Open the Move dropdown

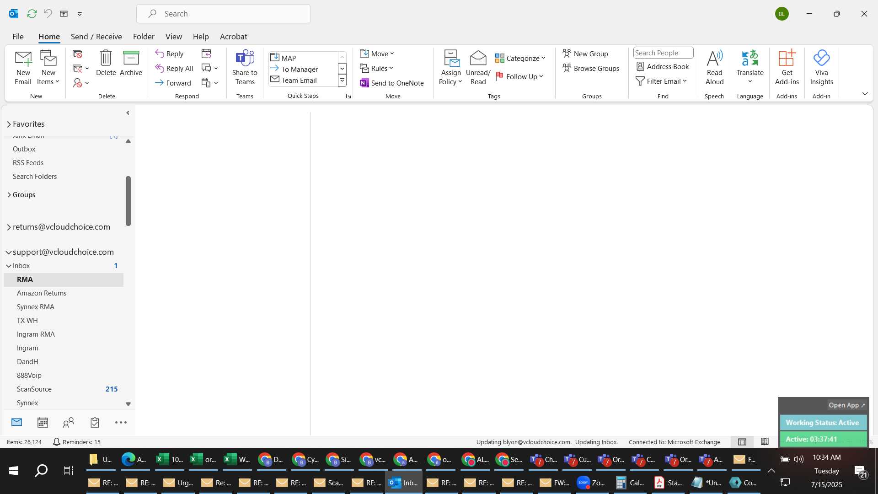pos(377,54)
